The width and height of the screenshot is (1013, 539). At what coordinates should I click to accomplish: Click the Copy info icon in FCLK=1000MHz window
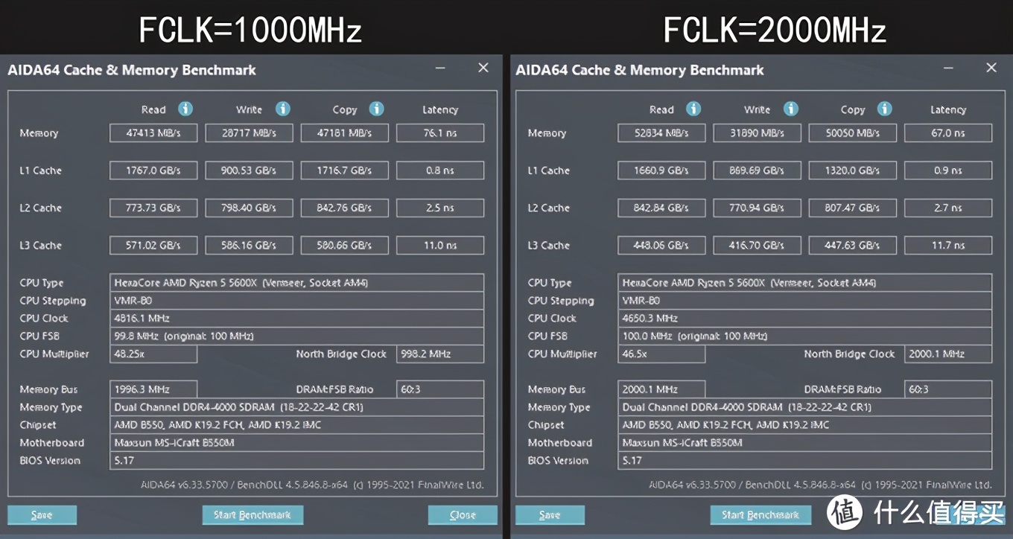pos(376,109)
